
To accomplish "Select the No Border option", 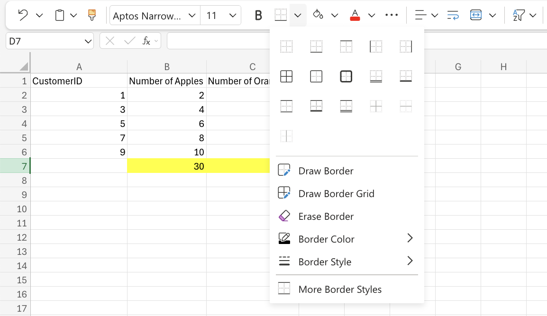I will coord(286,46).
